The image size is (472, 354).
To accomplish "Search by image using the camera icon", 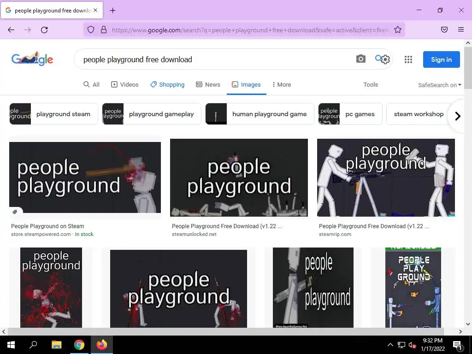I will pos(360,59).
